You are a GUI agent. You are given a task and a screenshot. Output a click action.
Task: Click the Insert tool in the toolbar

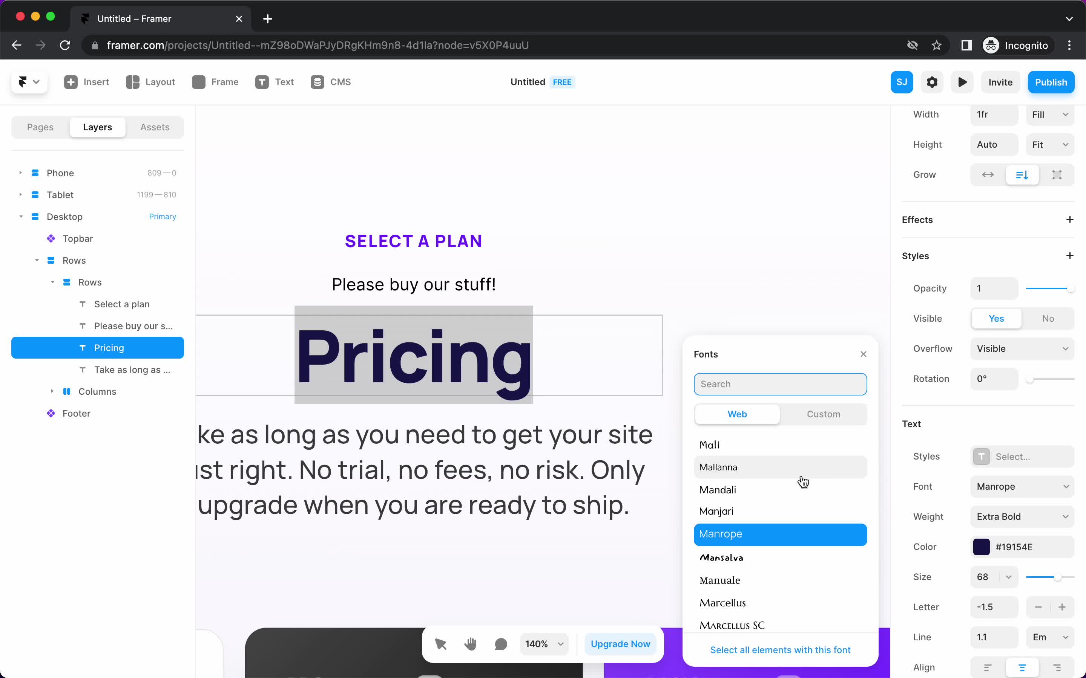(86, 82)
